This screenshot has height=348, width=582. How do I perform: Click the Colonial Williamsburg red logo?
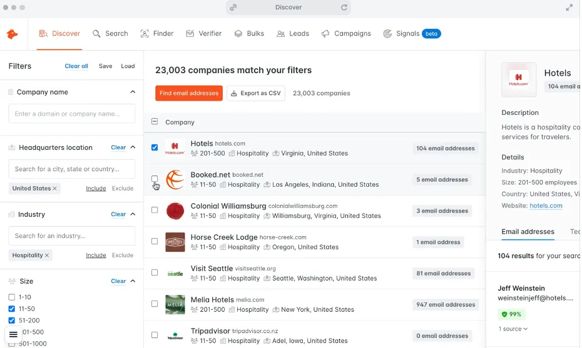175,211
